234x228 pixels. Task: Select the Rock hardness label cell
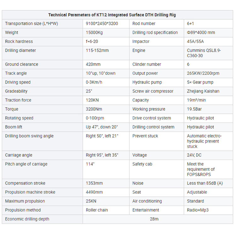point(19,42)
